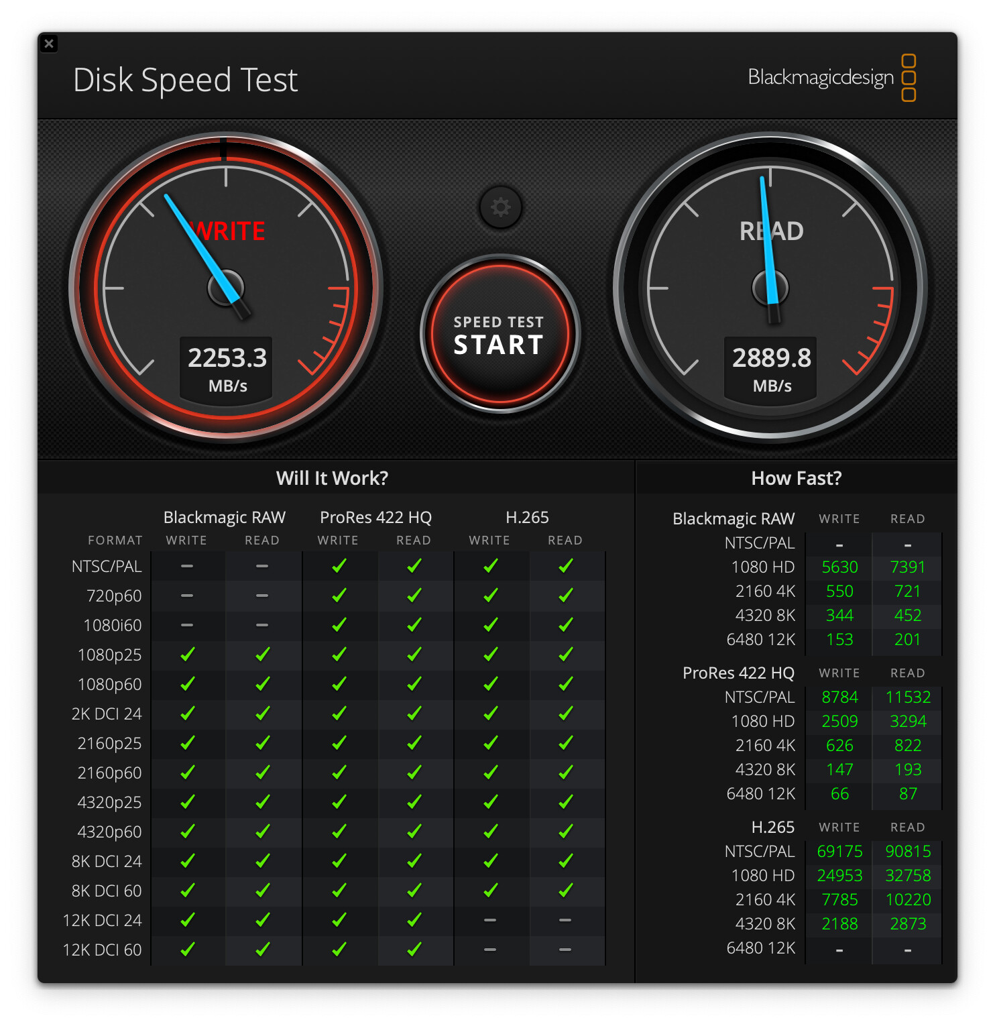Click the 4320p60 format row label
The height and width of the screenshot is (1026, 995).
[110, 832]
